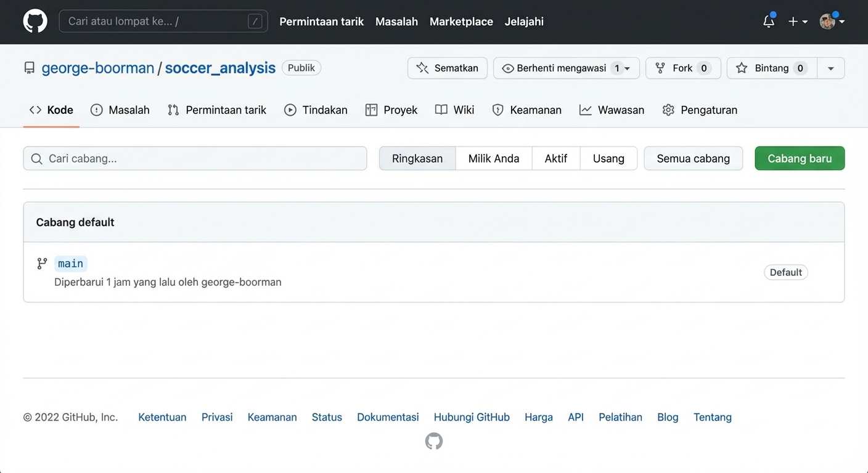Select the Aktif branch filter

coord(556,158)
